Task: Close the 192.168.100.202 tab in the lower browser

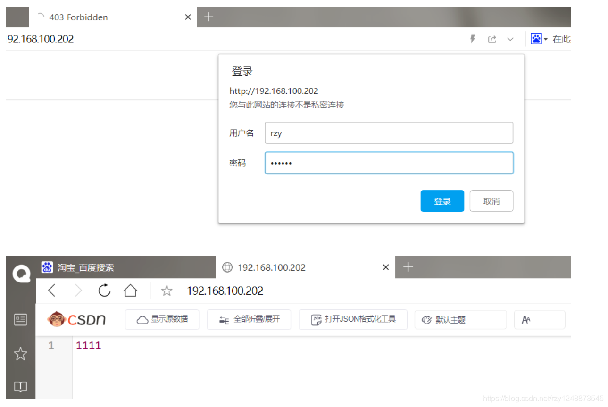Action: 385,267
